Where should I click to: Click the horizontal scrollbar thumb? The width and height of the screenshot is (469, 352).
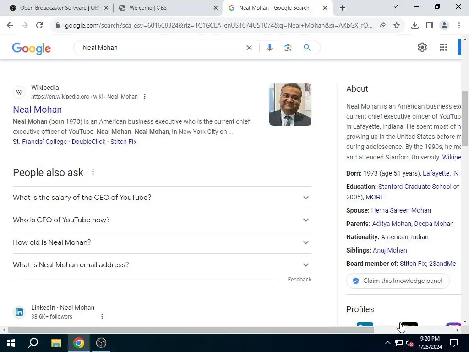pyautogui.click(x=191, y=330)
